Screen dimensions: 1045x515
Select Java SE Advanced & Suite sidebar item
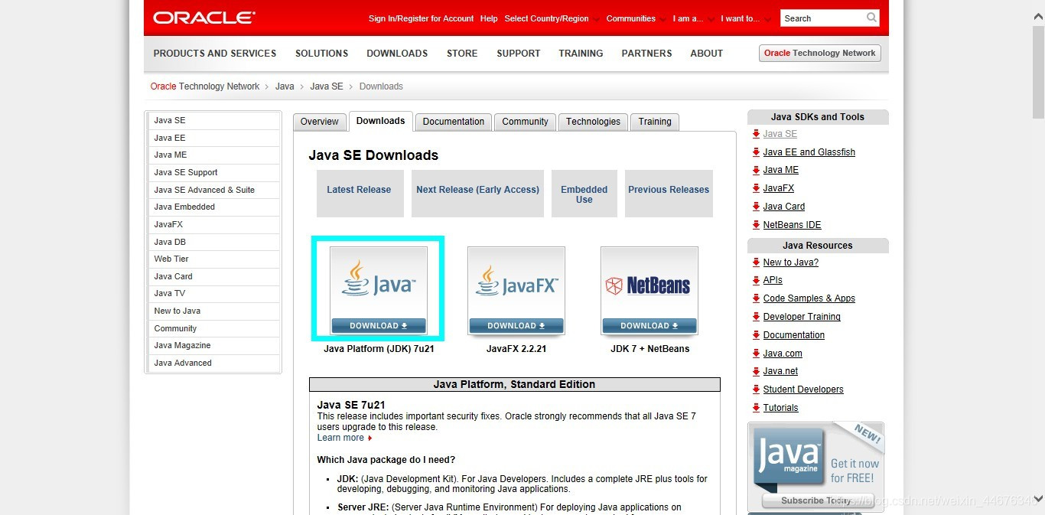coord(214,190)
